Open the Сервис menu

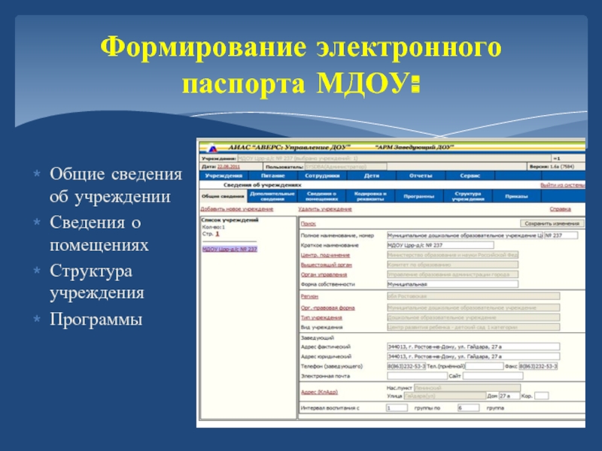click(x=470, y=176)
